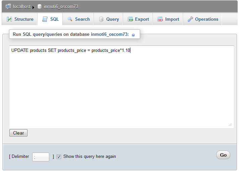This screenshot has width=239, height=171.
Task: Click into the Delimiter input field
Action: [x=41, y=157]
